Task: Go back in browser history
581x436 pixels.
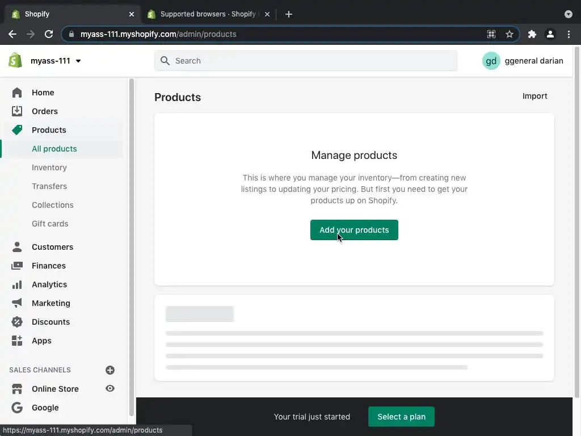Action: pyautogui.click(x=12, y=34)
